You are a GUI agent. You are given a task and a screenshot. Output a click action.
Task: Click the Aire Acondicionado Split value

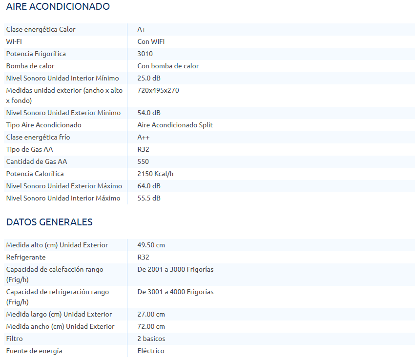(x=175, y=125)
